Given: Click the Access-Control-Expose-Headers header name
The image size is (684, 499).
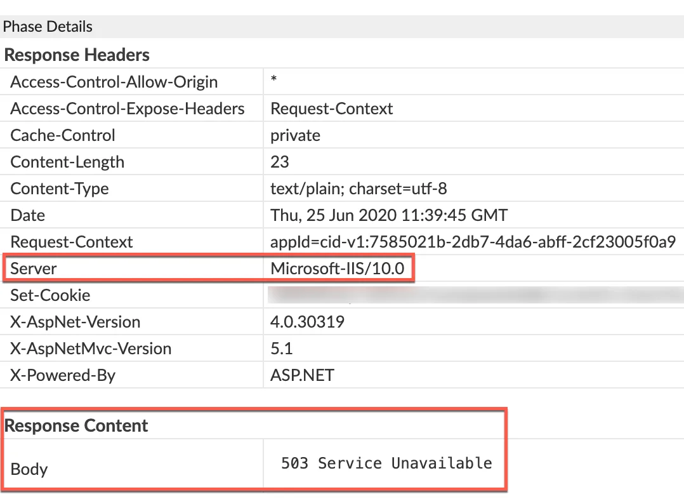Looking at the screenshot, I should tap(128, 109).
